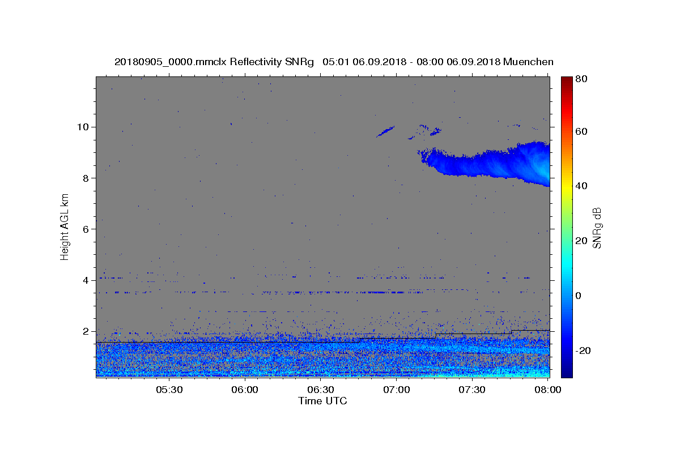Click the colorbar value 80
This screenshot has width=680, height=453.
(x=581, y=79)
